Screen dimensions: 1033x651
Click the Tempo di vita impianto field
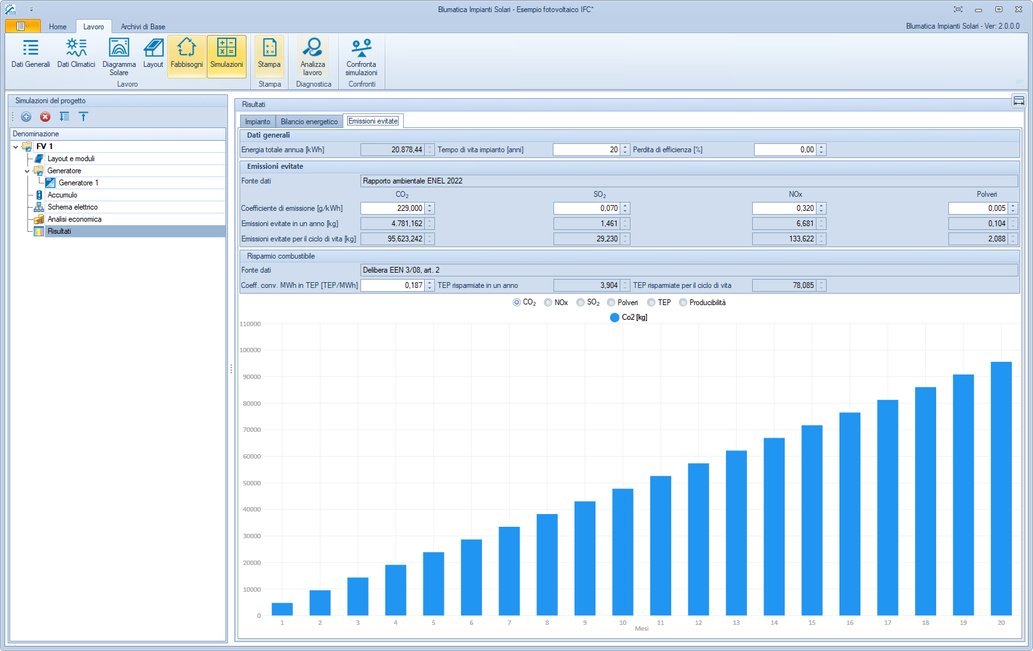[586, 150]
